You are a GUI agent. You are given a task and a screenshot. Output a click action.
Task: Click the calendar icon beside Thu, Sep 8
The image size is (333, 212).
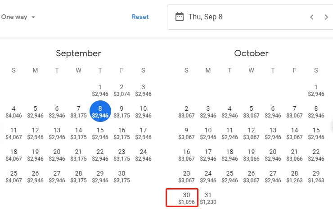pyautogui.click(x=179, y=17)
